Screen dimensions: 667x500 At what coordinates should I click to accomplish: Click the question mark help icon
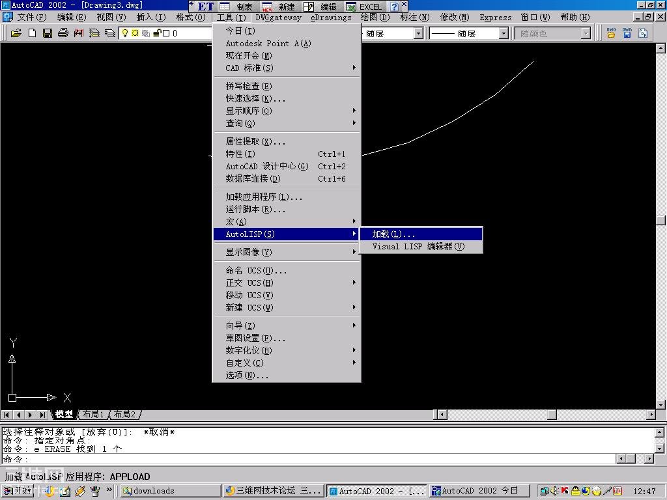click(x=394, y=7)
